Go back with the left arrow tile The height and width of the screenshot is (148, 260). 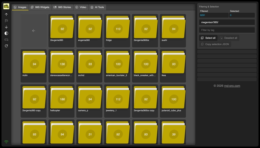click(x=34, y=31)
